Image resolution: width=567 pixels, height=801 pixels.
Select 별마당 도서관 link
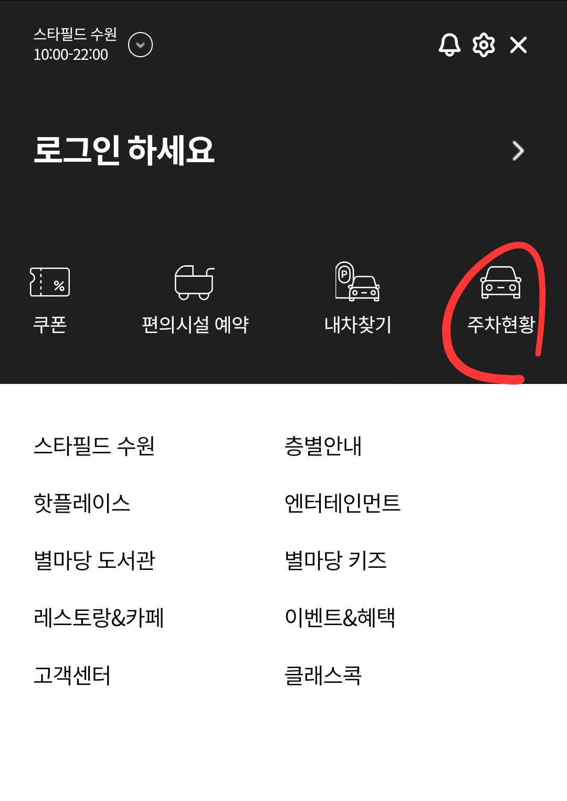(94, 560)
